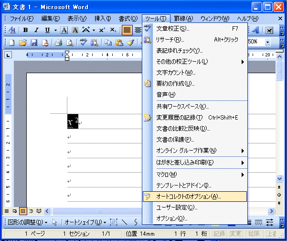The image size is (287, 241).
Task: Apply character border (boxed A)
Action: pos(64,30)
